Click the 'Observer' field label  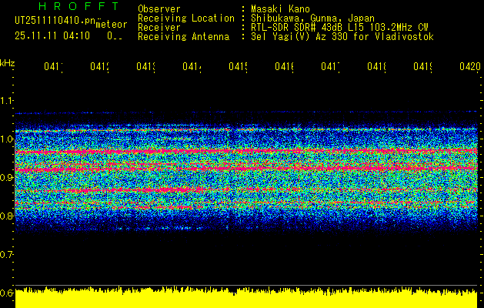click(x=159, y=9)
